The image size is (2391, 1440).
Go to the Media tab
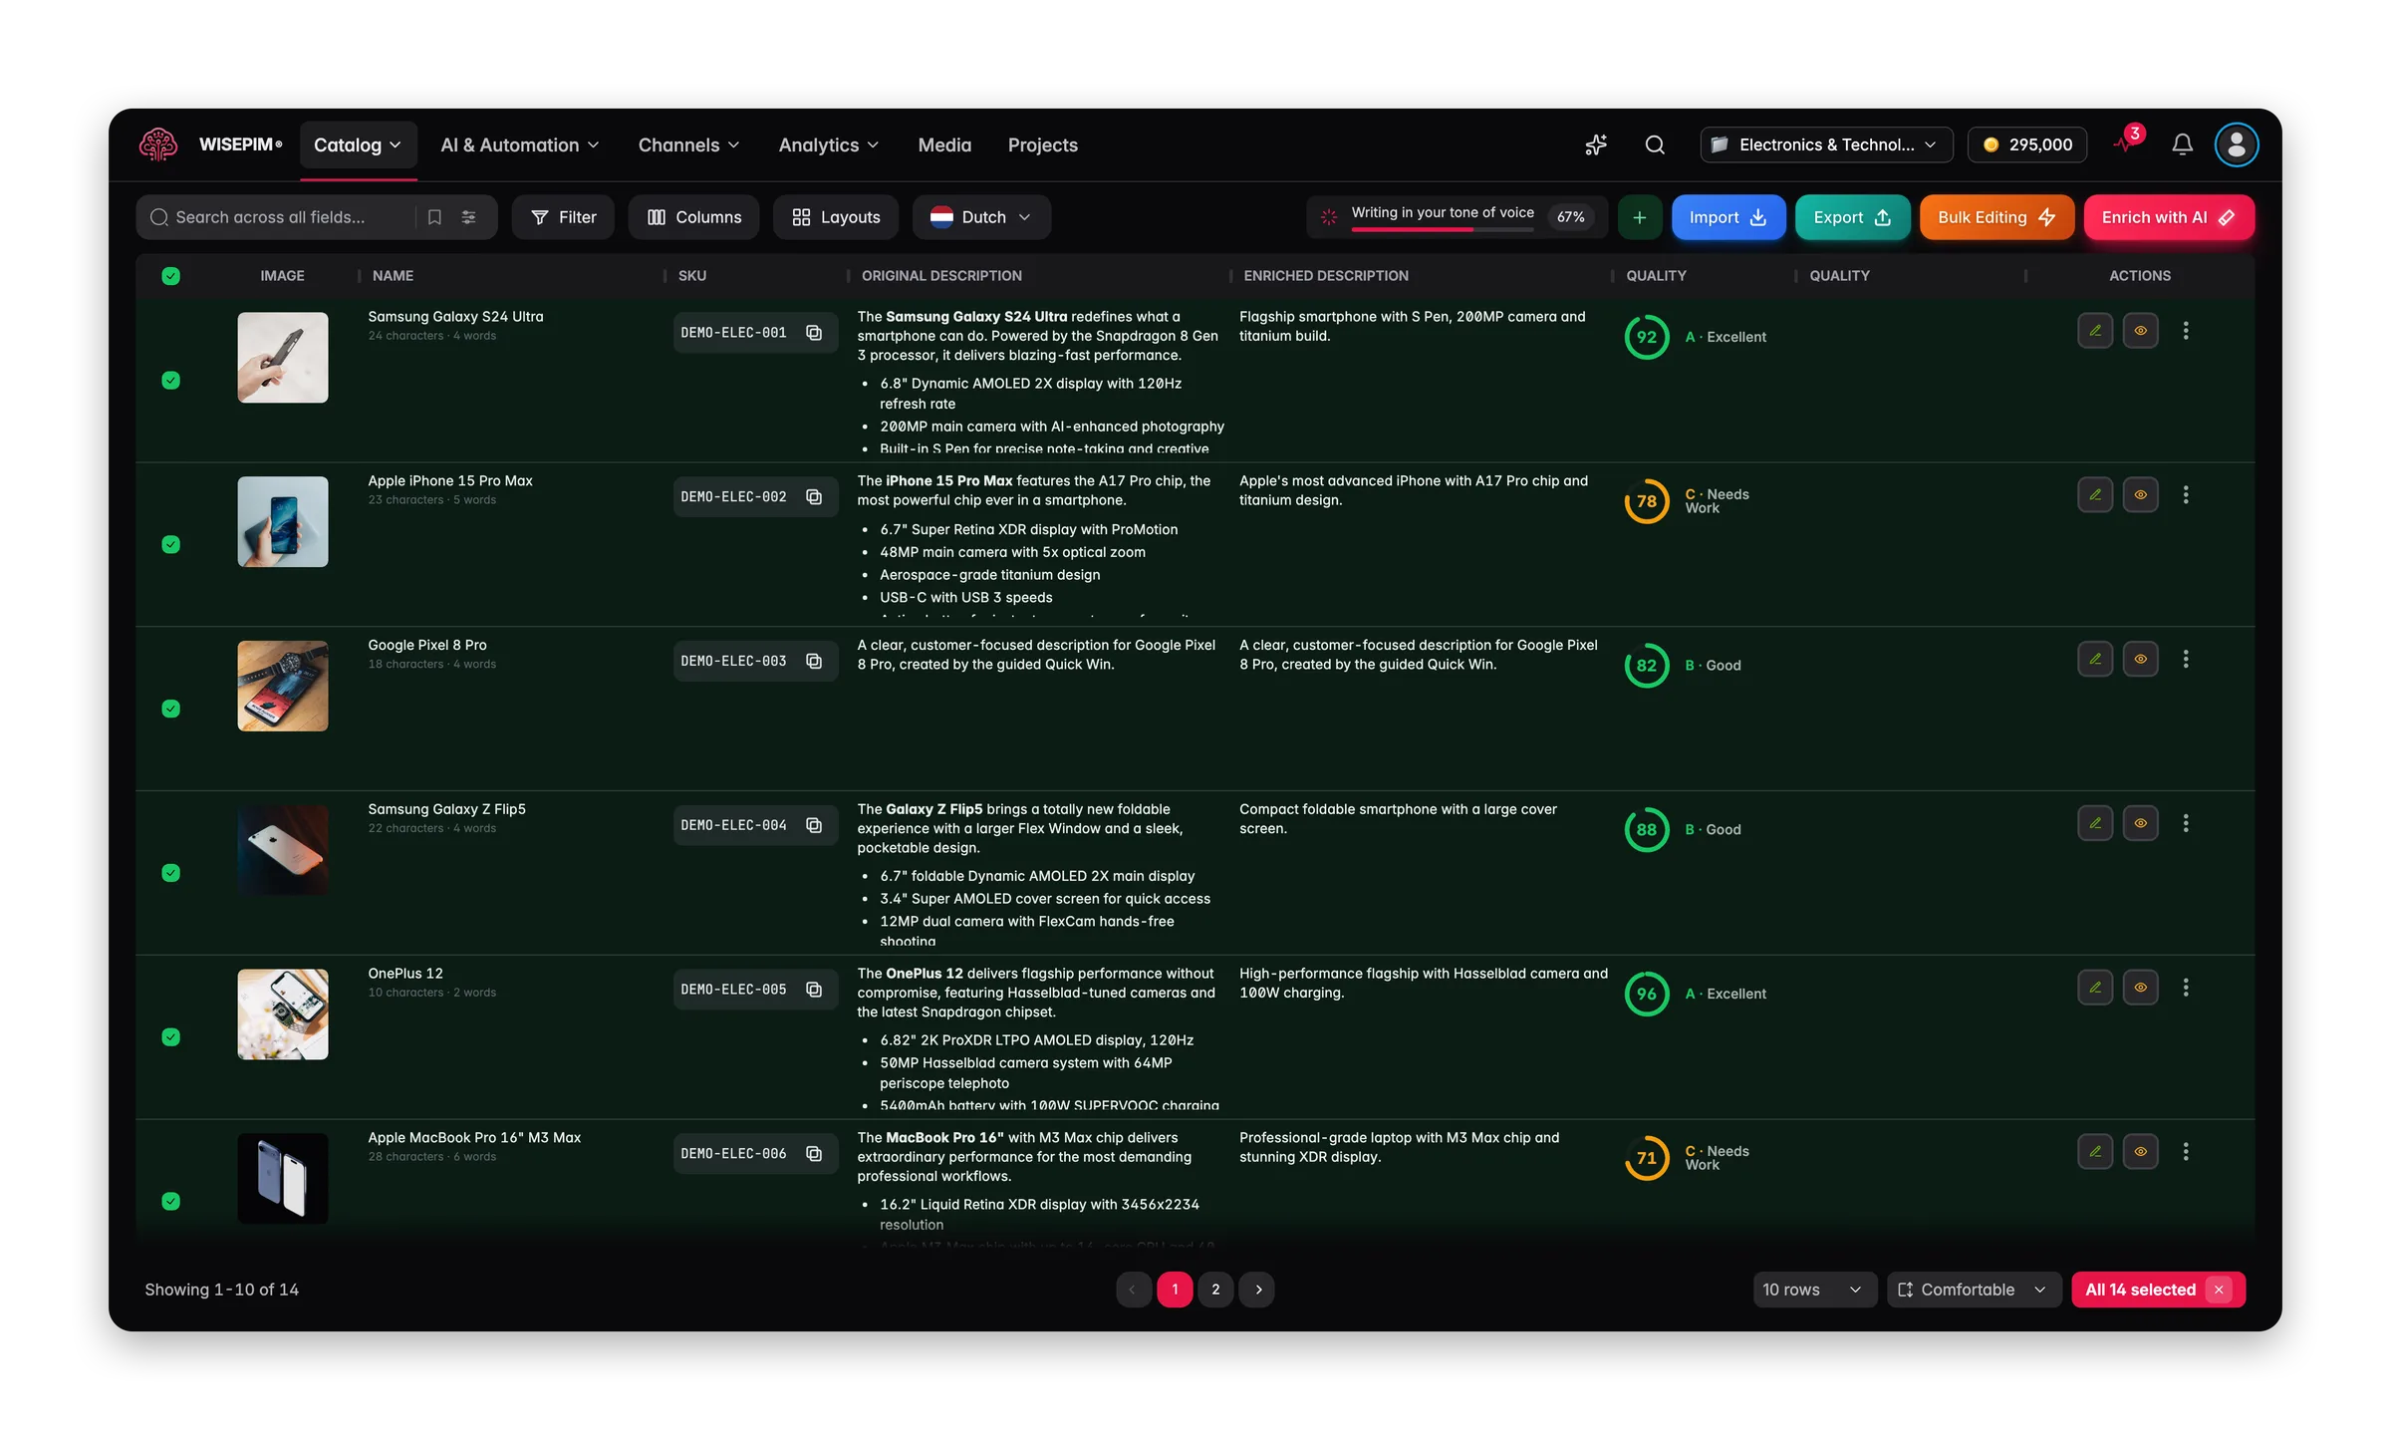944,145
